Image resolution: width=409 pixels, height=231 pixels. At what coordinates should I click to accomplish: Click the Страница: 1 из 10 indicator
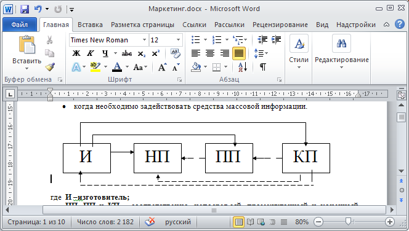coord(36,222)
